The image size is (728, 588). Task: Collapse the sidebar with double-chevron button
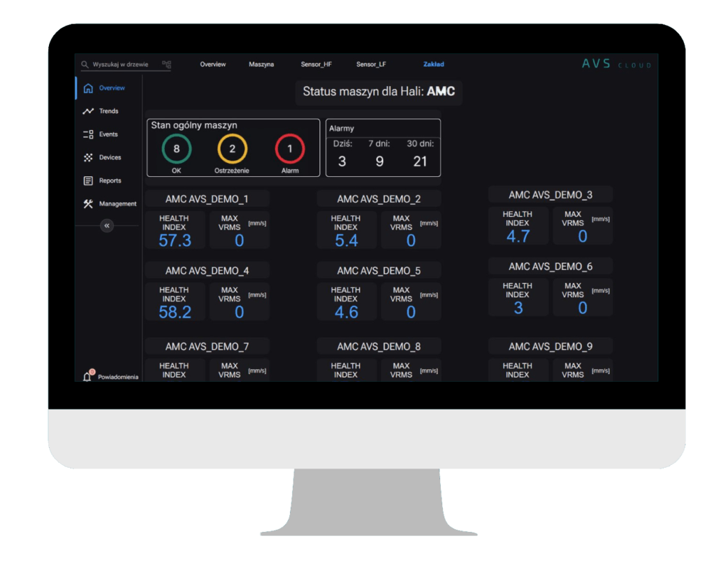point(107,225)
